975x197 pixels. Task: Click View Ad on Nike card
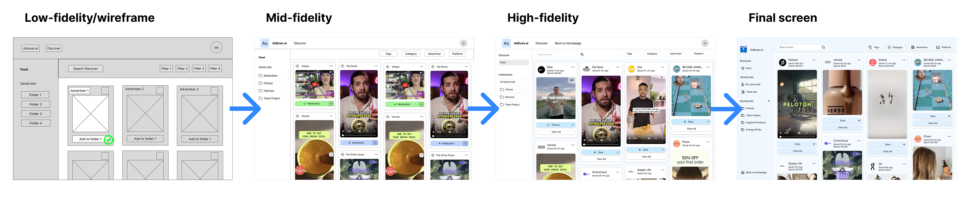click(556, 132)
